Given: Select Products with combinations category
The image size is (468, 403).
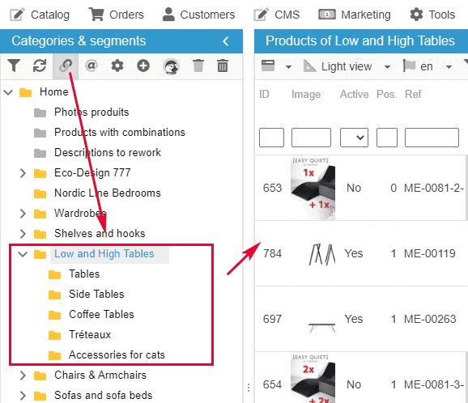Looking at the screenshot, I should tap(120, 132).
